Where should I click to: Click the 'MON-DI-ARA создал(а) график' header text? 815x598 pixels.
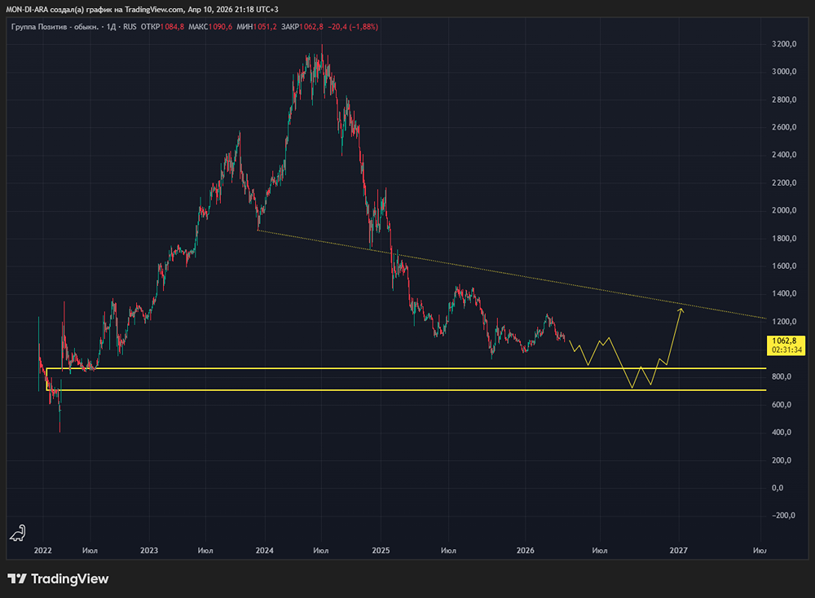pyautogui.click(x=58, y=9)
